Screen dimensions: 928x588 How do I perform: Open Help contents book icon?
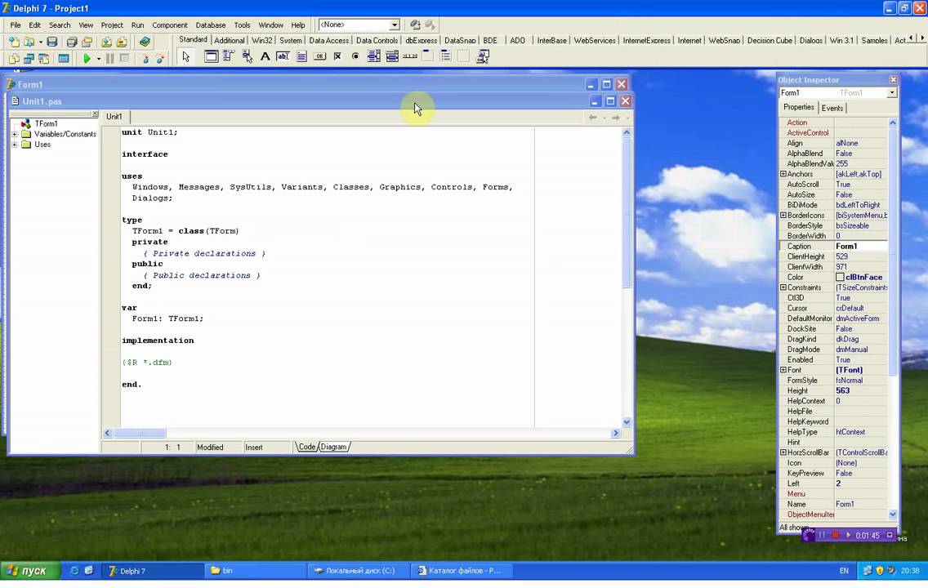point(145,42)
